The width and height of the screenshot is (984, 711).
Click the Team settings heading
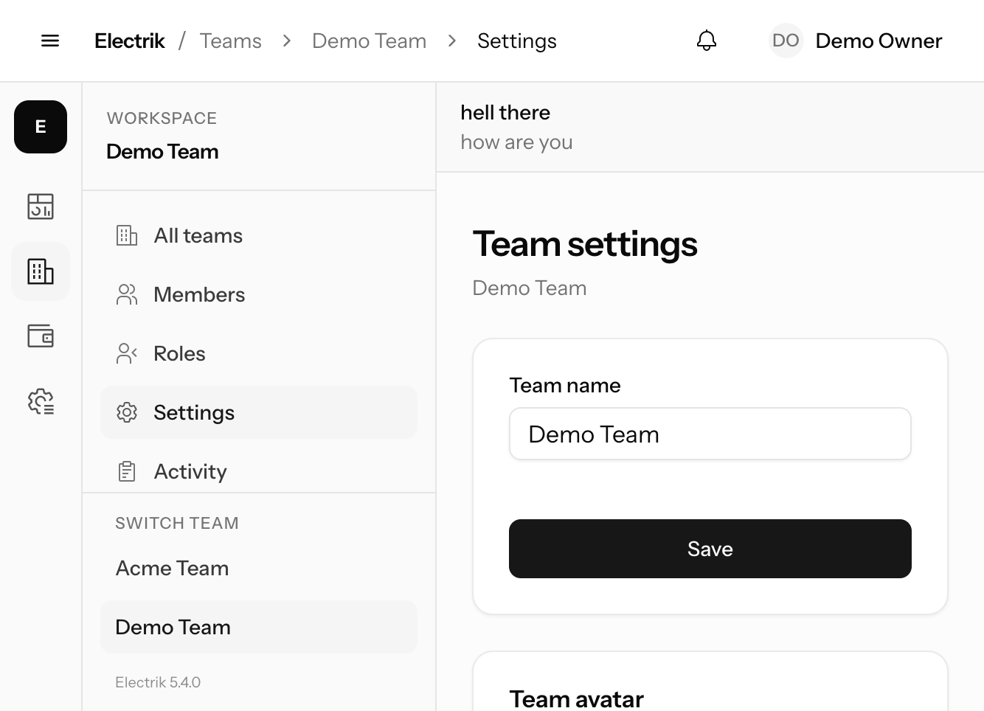[x=585, y=245]
